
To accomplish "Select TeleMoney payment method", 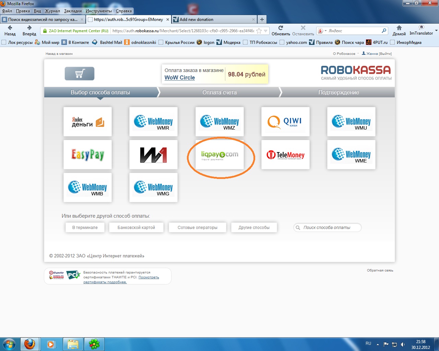I will [285, 155].
